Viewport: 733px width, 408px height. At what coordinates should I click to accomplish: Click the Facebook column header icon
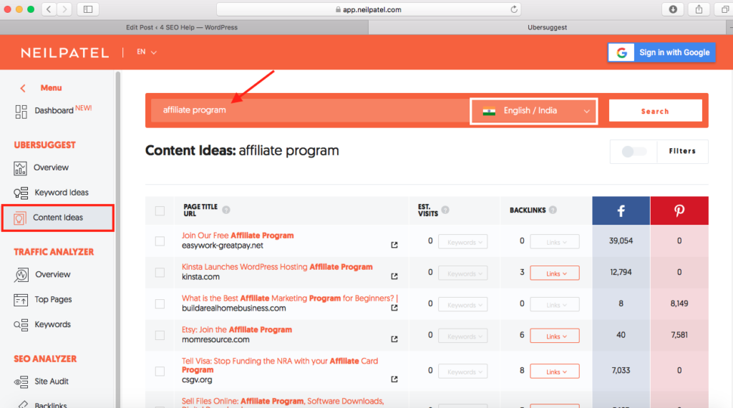[621, 210]
